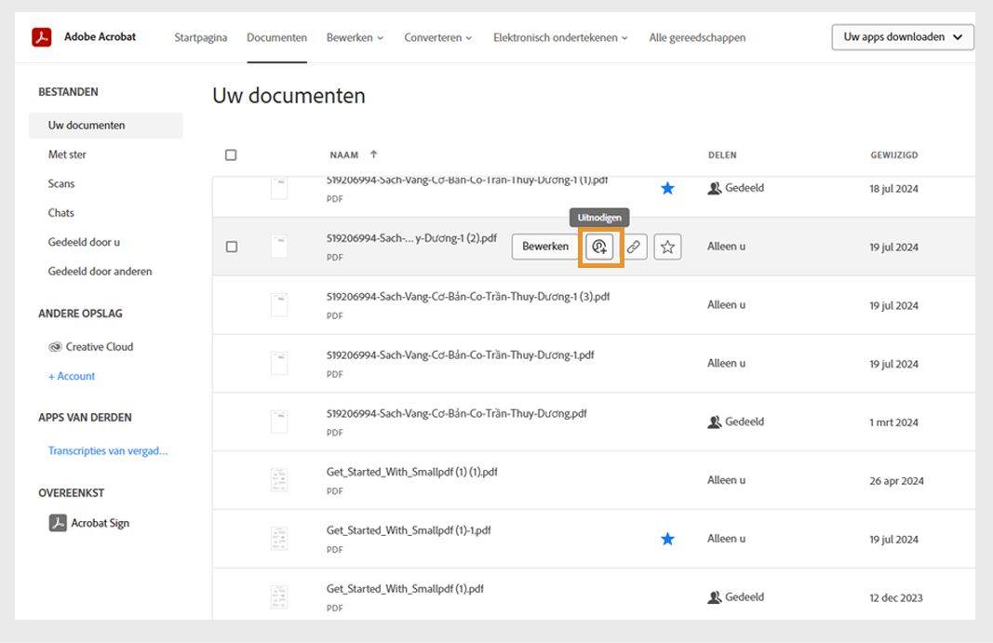Viewport: 993px width, 643px height.
Task: Switch to the Startpagina tab
Action: tap(200, 37)
